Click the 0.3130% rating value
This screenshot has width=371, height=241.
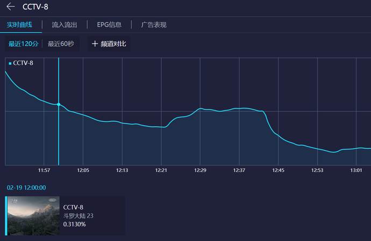pos(74,224)
